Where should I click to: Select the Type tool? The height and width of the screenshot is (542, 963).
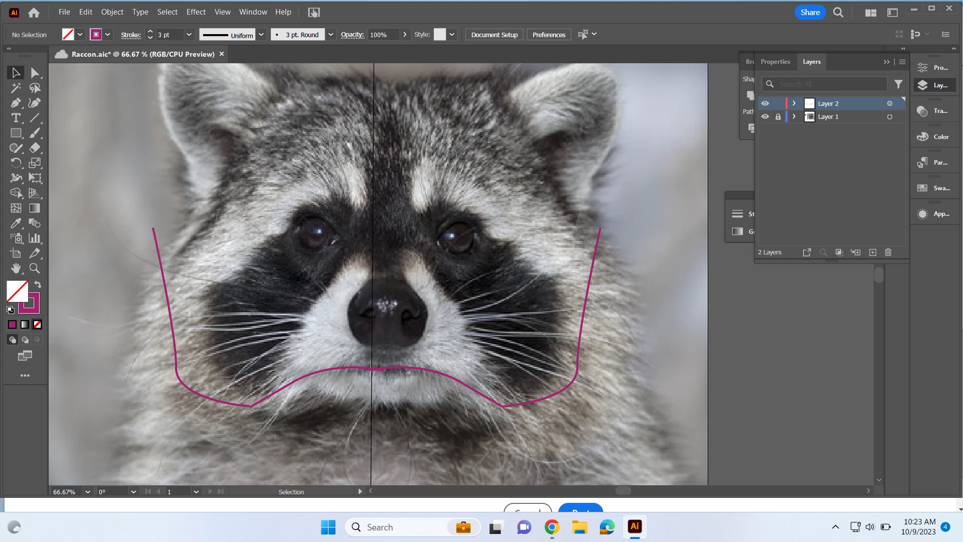coord(16,118)
